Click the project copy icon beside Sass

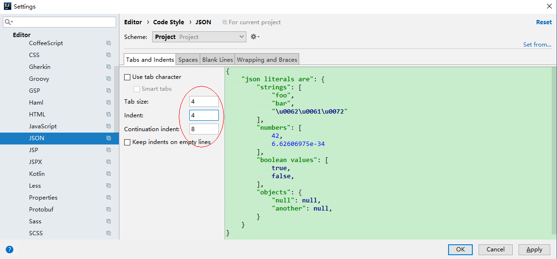[x=109, y=221]
